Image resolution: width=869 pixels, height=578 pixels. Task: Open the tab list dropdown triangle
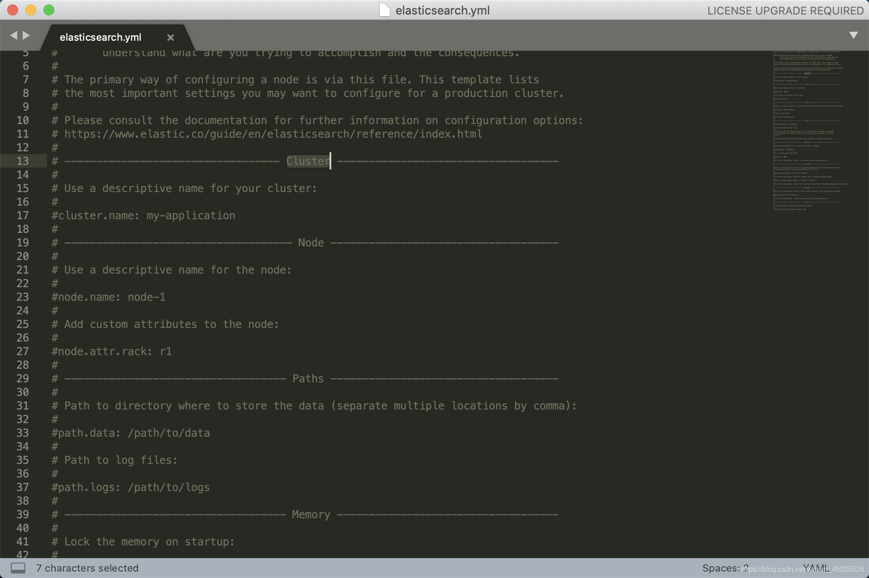point(853,35)
